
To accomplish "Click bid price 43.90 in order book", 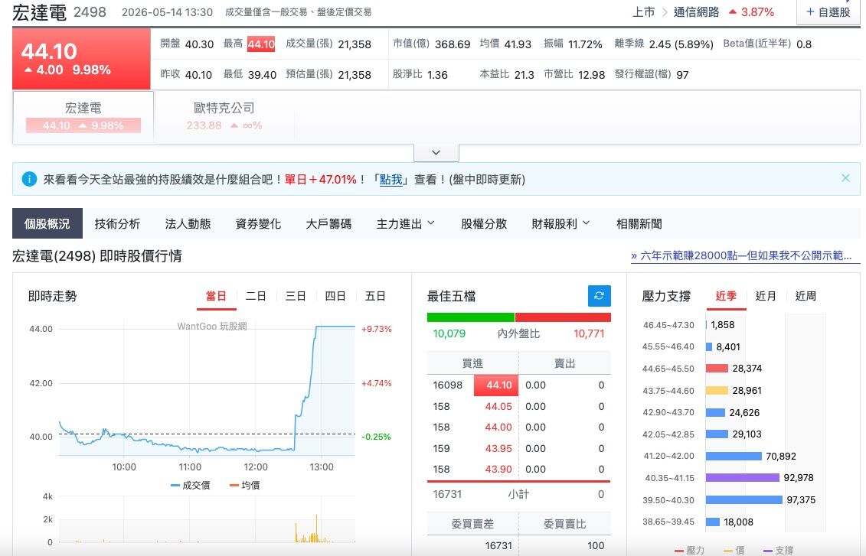I will tap(498, 470).
